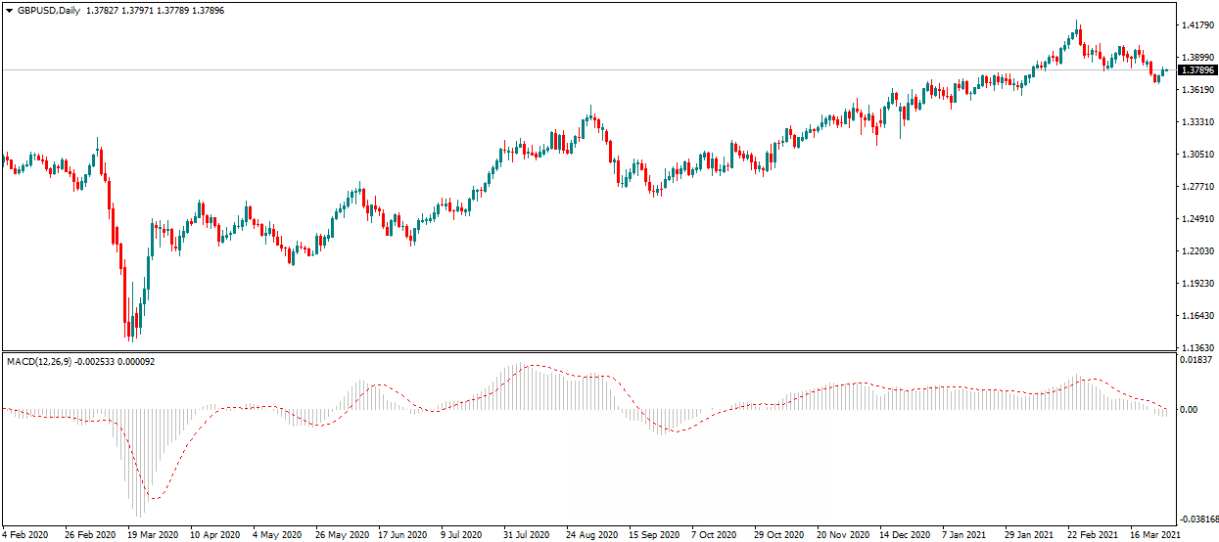Click price level 1.30510 on the axis
This screenshot has width=1219, height=542.
tap(1198, 155)
